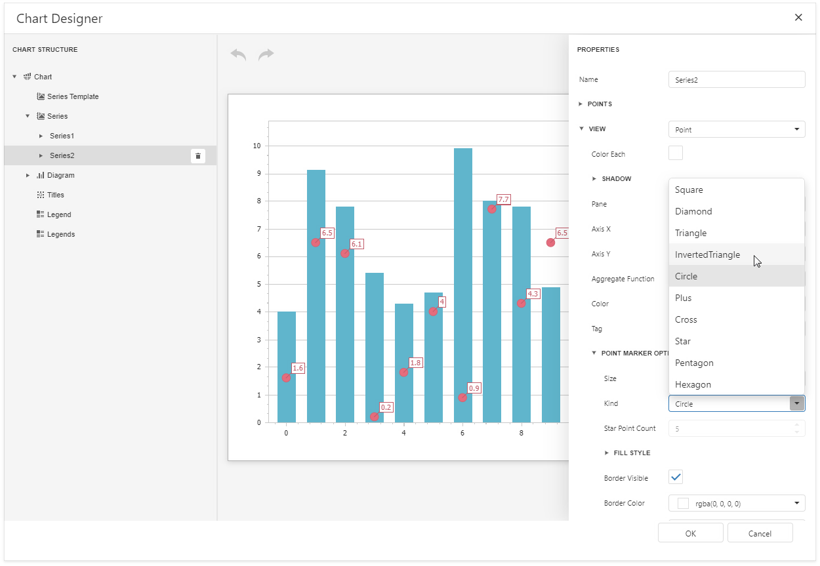Choose Pentagon in the marker kind list
Screen dimensions: 820x566
click(694, 363)
